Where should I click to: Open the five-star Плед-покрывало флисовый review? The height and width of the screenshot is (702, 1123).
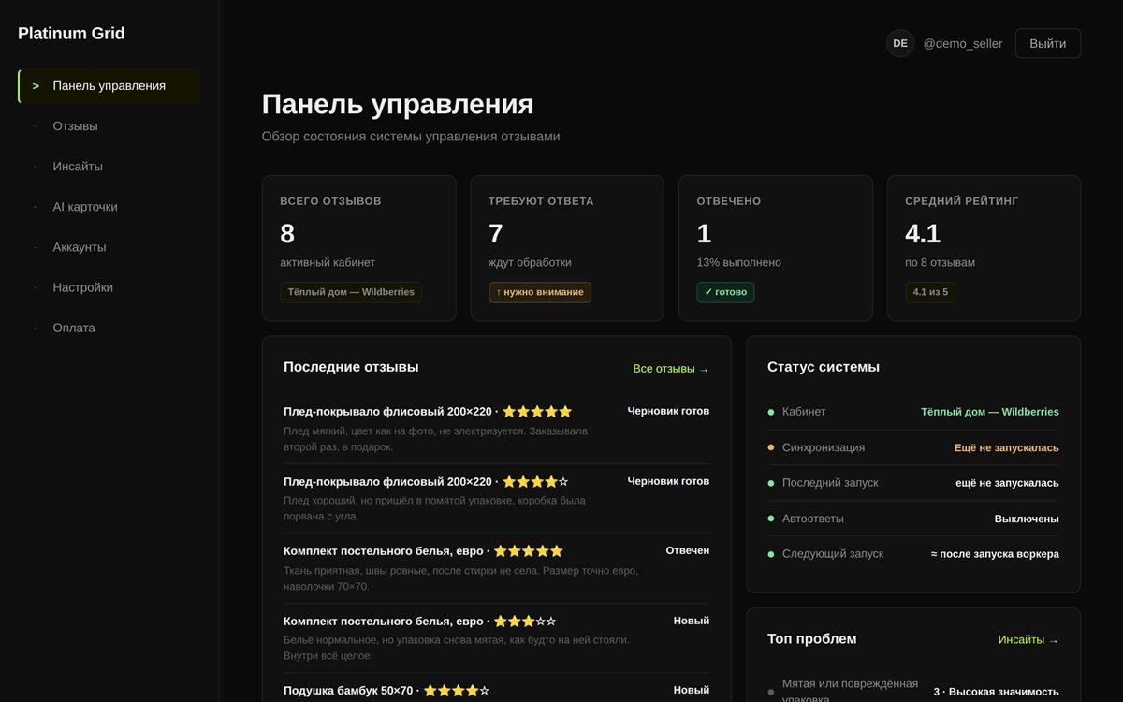[497, 429]
